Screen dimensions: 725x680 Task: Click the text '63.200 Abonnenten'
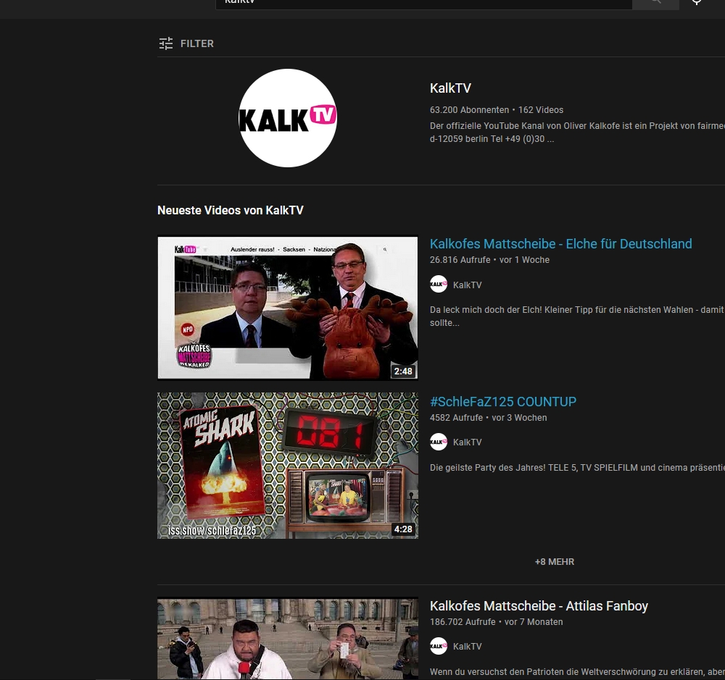[x=469, y=110]
